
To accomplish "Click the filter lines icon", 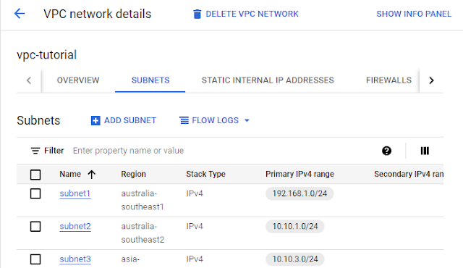I will pos(35,151).
